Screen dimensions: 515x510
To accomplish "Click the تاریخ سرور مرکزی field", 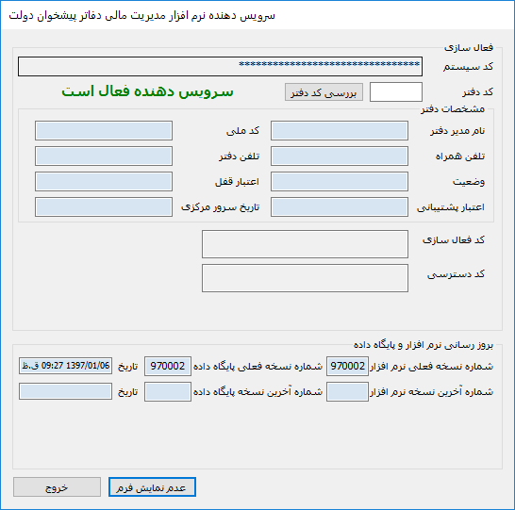I will click(104, 207).
